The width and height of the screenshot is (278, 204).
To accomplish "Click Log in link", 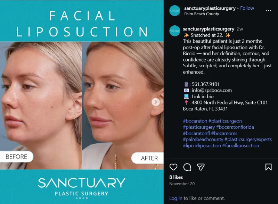I will [175, 198].
